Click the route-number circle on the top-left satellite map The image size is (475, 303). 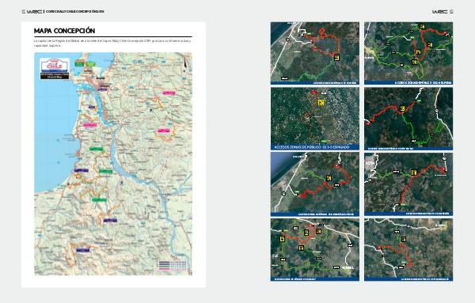[287, 40]
